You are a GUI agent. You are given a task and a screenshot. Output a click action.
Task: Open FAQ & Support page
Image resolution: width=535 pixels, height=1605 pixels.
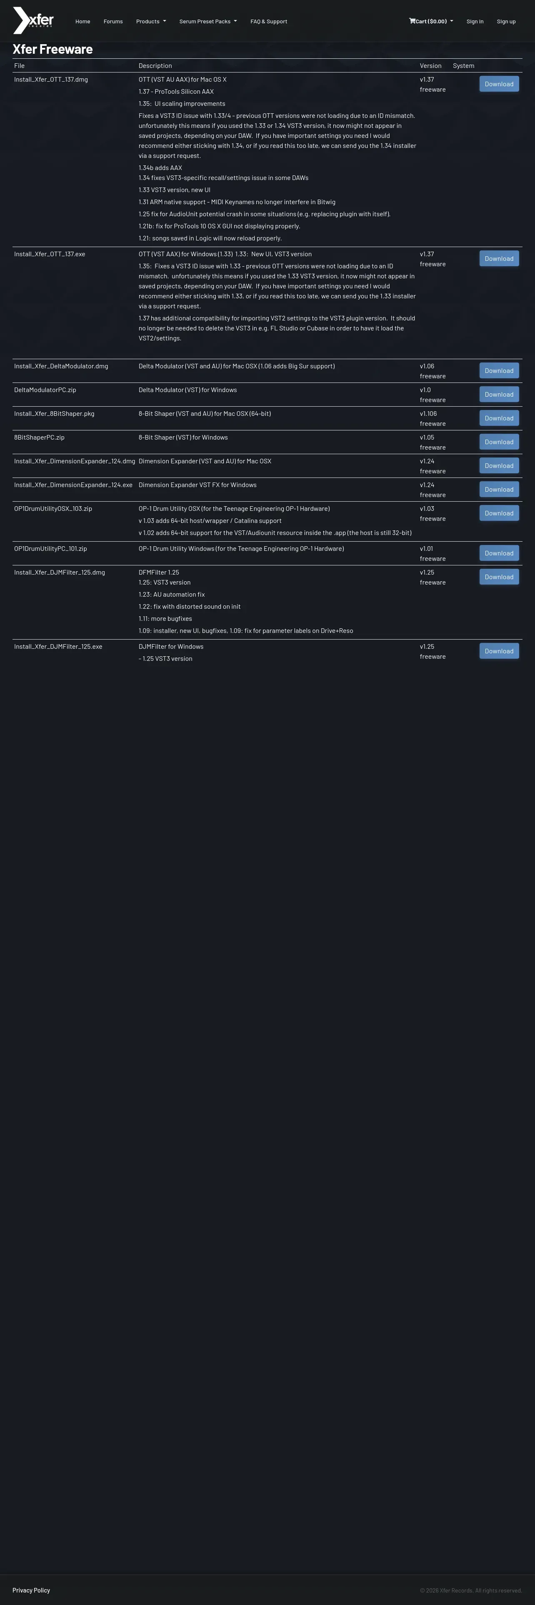click(268, 21)
